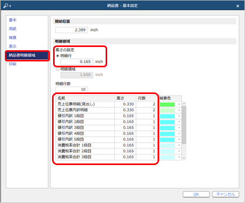This screenshot has width=245, height=203.
Task: Open color dropdown for 値引内訳 1段目
Action: click(179, 116)
